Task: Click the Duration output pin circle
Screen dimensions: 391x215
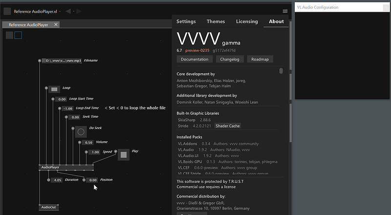Action: click(x=48, y=180)
